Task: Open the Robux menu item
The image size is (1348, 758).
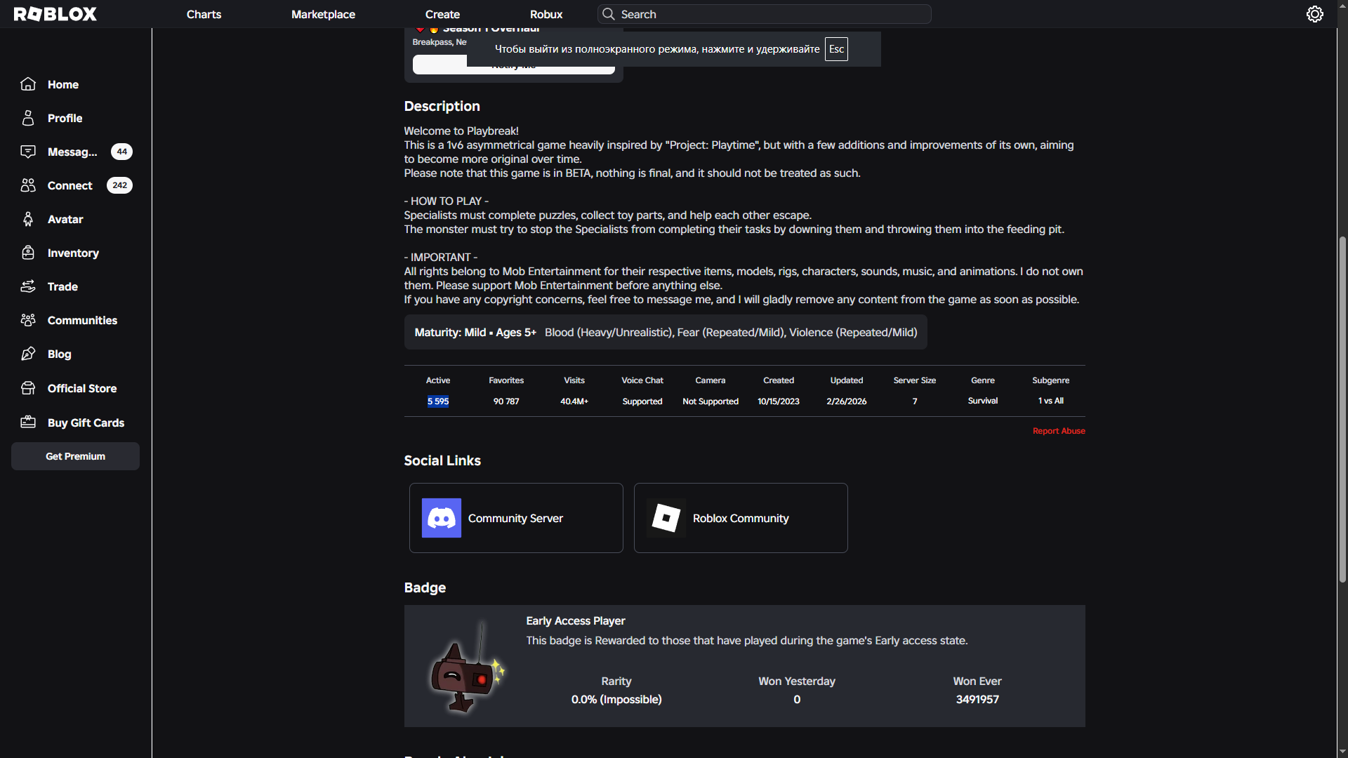Action: [546, 14]
